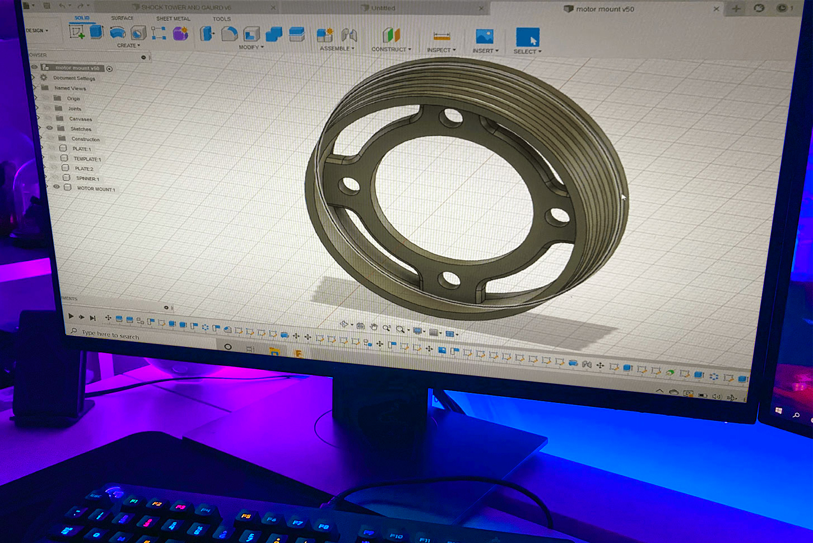813x543 pixels.
Task: Click the Windows taskbar search box
Action: click(111, 335)
